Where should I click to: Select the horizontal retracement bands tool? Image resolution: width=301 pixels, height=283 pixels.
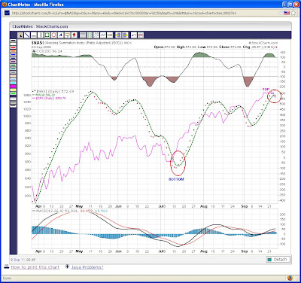coord(83,35)
